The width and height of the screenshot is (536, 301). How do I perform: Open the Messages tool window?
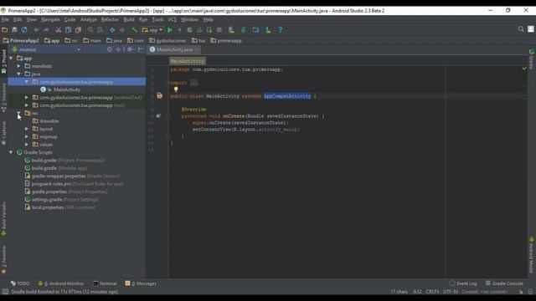pyautogui.click(x=141, y=283)
